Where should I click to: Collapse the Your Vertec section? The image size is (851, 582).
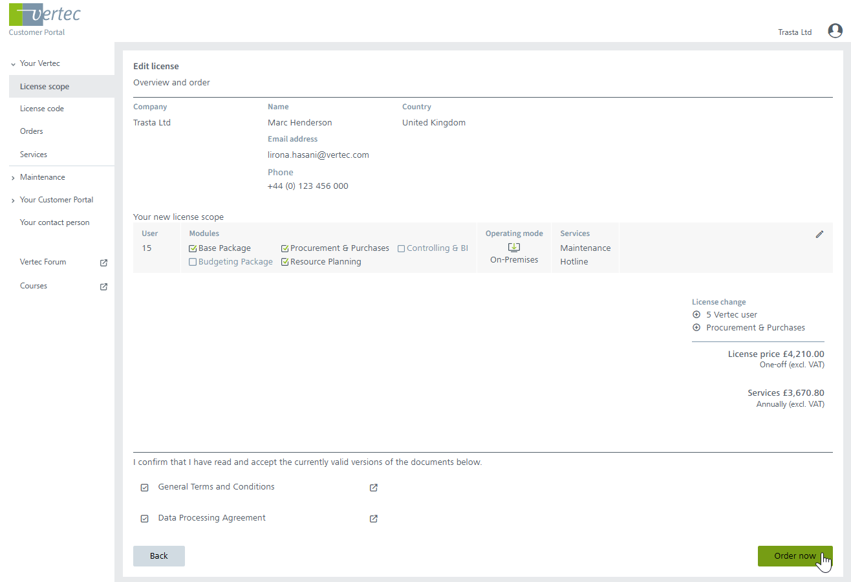pos(13,64)
